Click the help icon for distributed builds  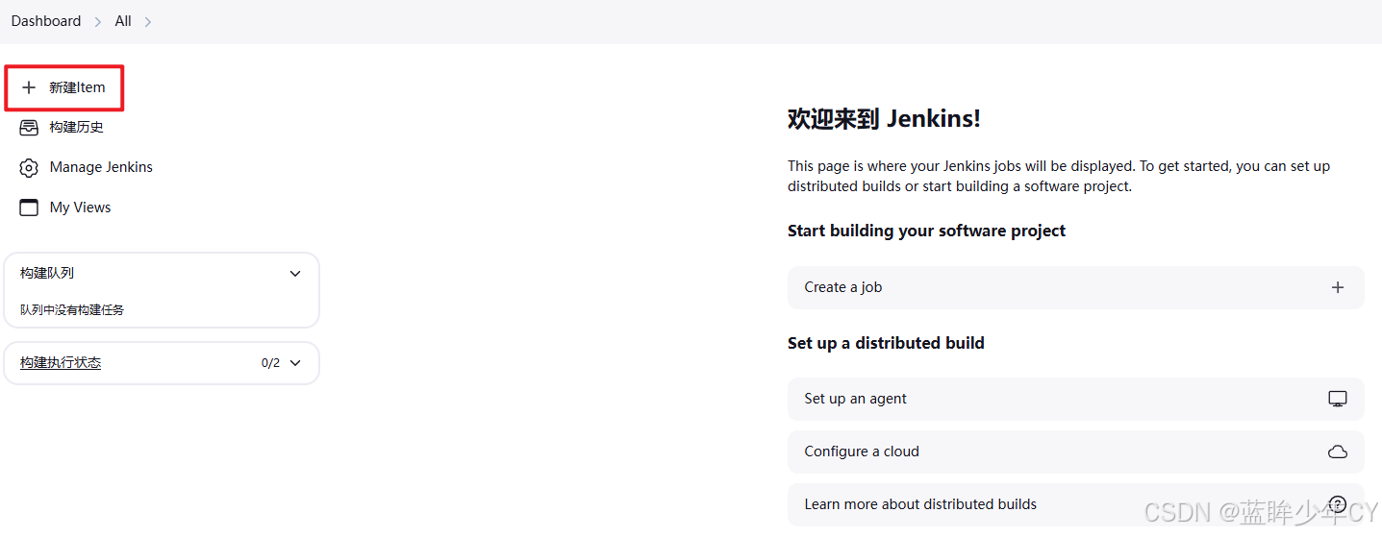tap(1337, 503)
